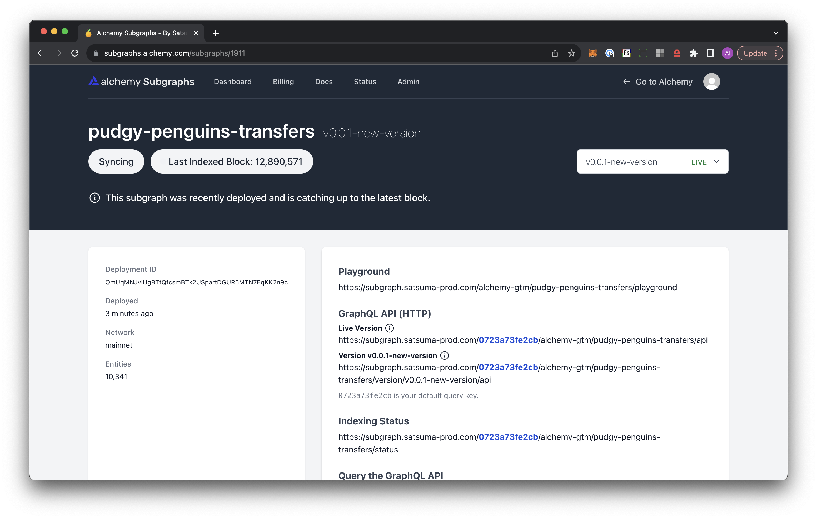
Task: Open the Playground URL link
Action: click(507, 287)
